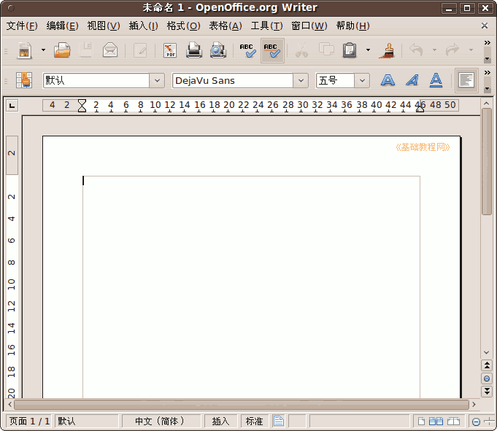Click the New document icon
Screen dimensions: 497x431
pos(25,50)
